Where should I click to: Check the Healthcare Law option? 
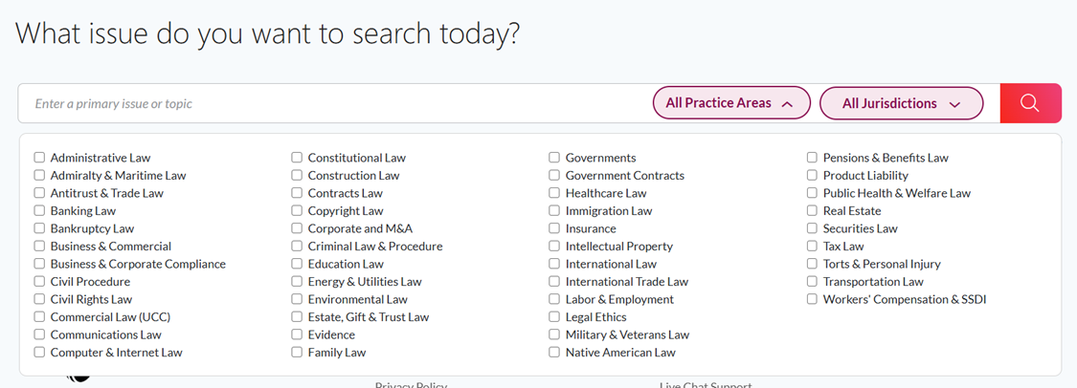pos(554,193)
